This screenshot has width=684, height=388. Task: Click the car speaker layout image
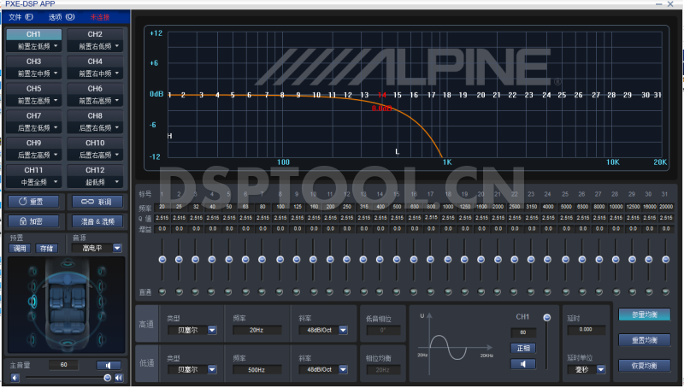(67, 305)
